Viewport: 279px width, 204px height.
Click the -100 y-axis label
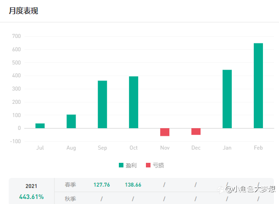coord(16,141)
